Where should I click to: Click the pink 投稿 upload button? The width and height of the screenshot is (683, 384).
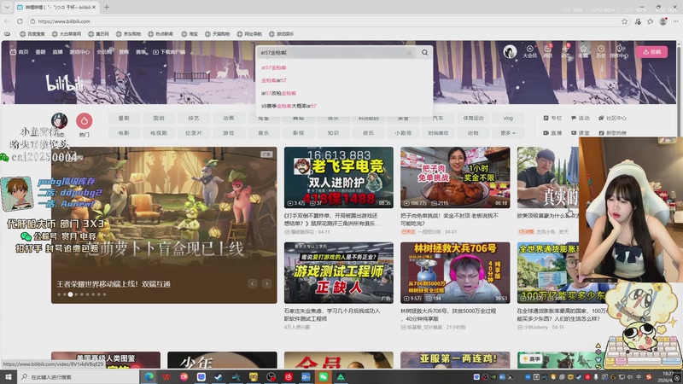[651, 52]
